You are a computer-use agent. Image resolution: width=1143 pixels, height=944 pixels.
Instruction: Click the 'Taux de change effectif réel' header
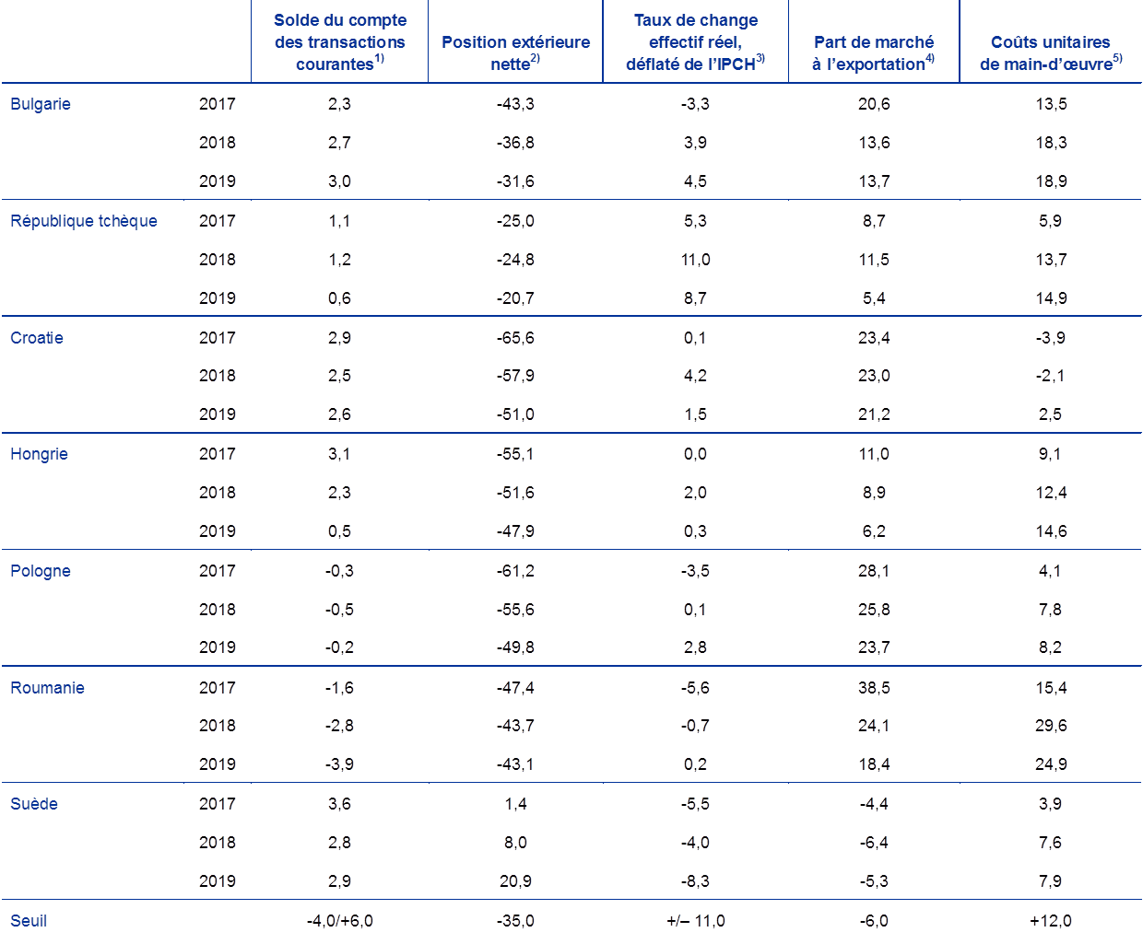click(x=695, y=42)
